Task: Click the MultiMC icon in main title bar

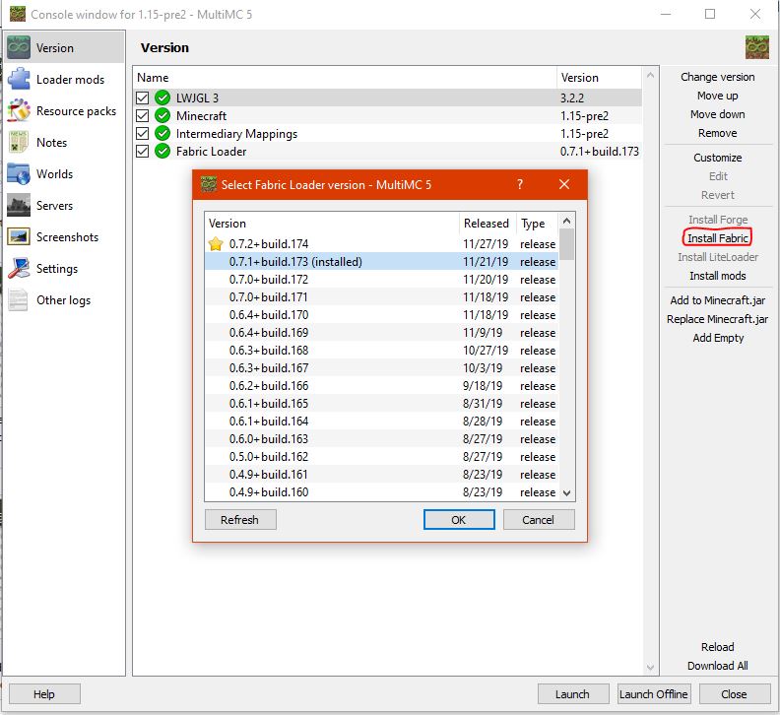Action: point(18,14)
